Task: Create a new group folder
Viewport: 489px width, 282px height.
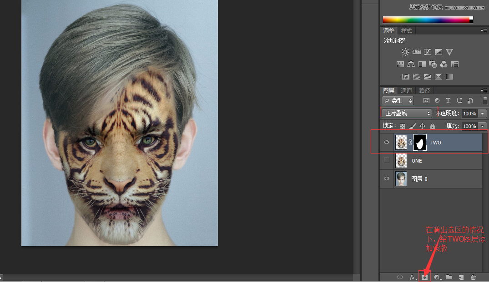Action: tap(449, 277)
